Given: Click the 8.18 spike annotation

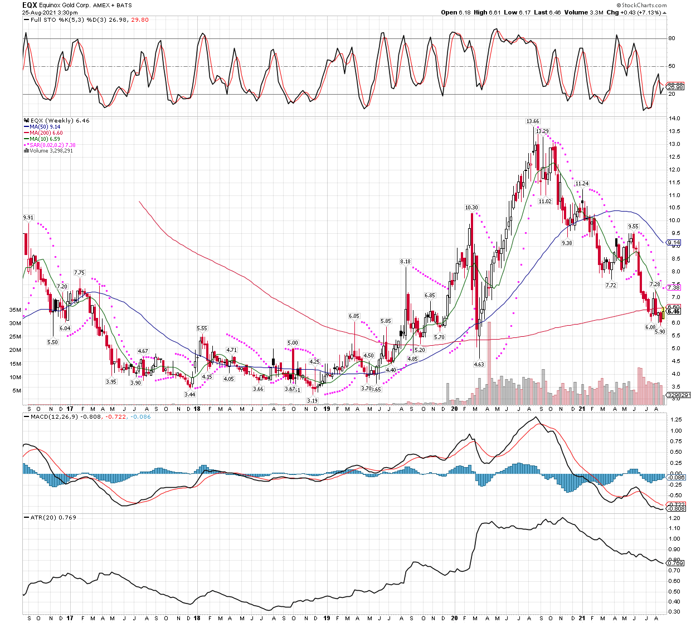Looking at the screenshot, I should (x=405, y=262).
